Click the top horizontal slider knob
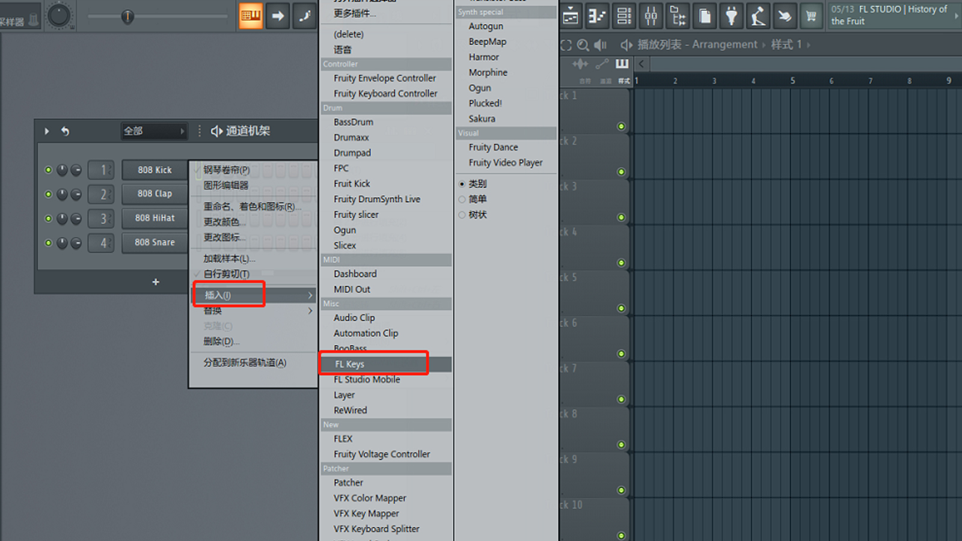 pyautogui.click(x=127, y=16)
